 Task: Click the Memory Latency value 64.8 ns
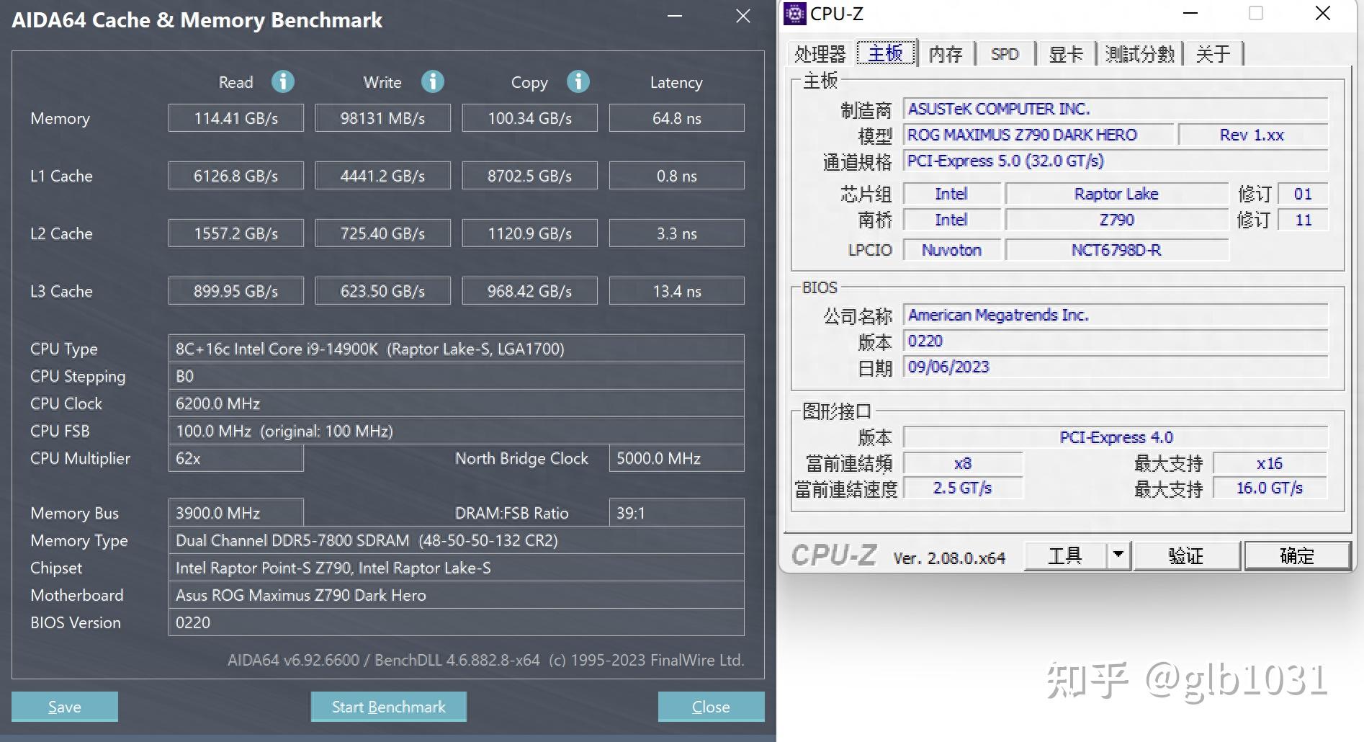point(677,118)
